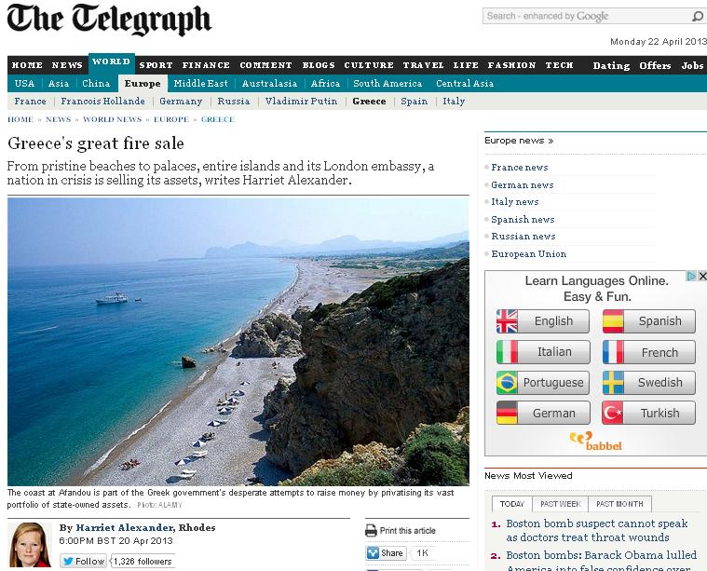This screenshot has height=571, width=707.
Task: Open the Harriet Alexander author link
Action: (x=125, y=528)
